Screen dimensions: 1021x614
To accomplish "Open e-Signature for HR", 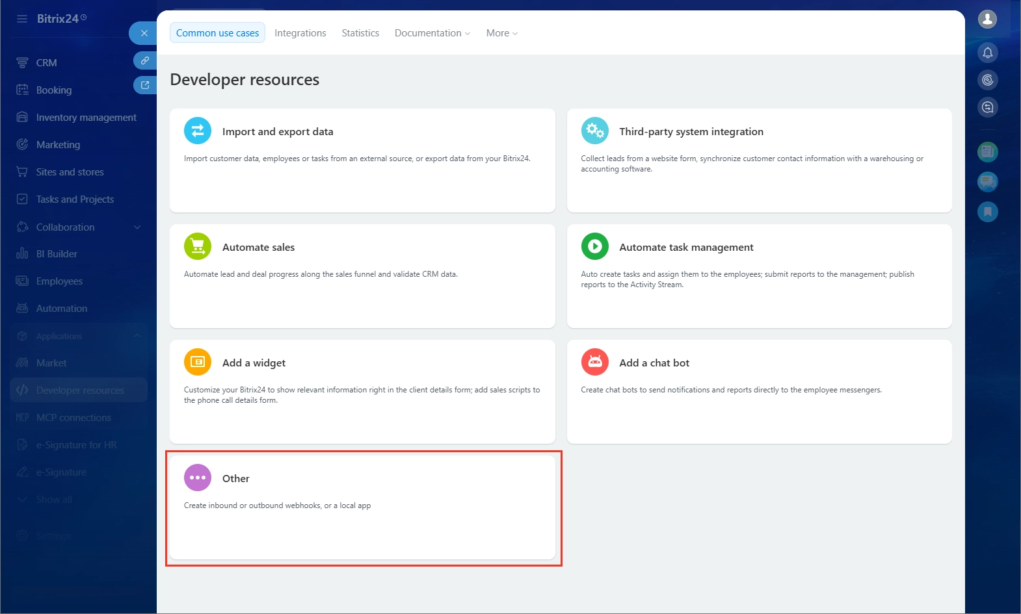I will tap(77, 445).
